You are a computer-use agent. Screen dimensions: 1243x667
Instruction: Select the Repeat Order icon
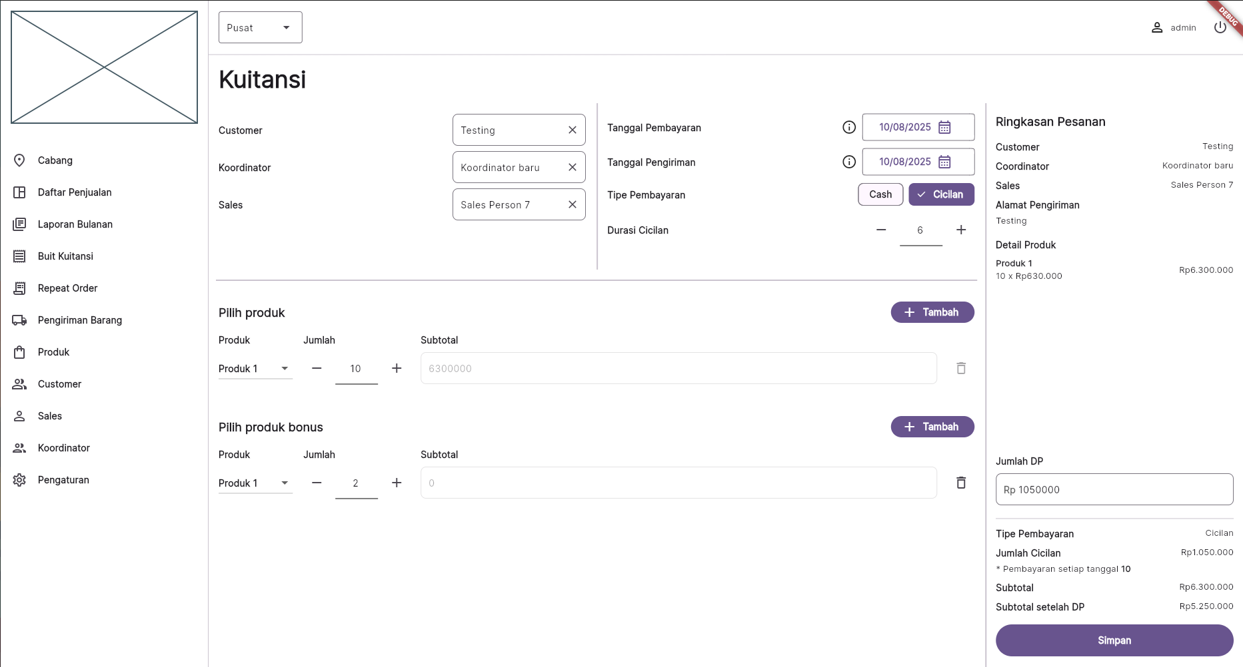coord(20,288)
